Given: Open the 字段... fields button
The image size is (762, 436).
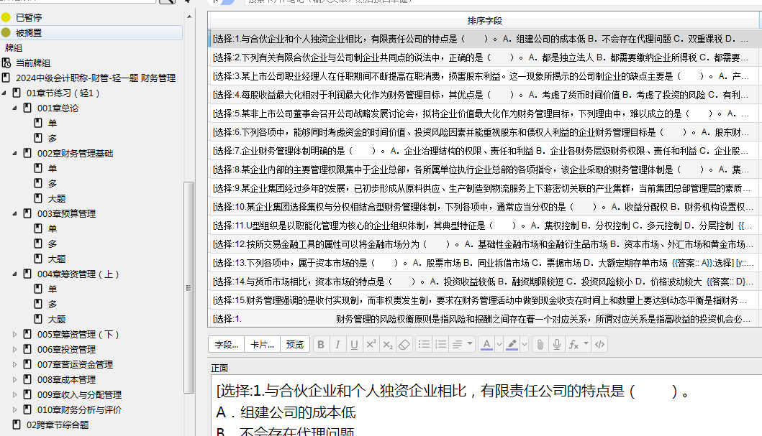Looking at the screenshot, I should pyautogui.click(x=227, y=344).
